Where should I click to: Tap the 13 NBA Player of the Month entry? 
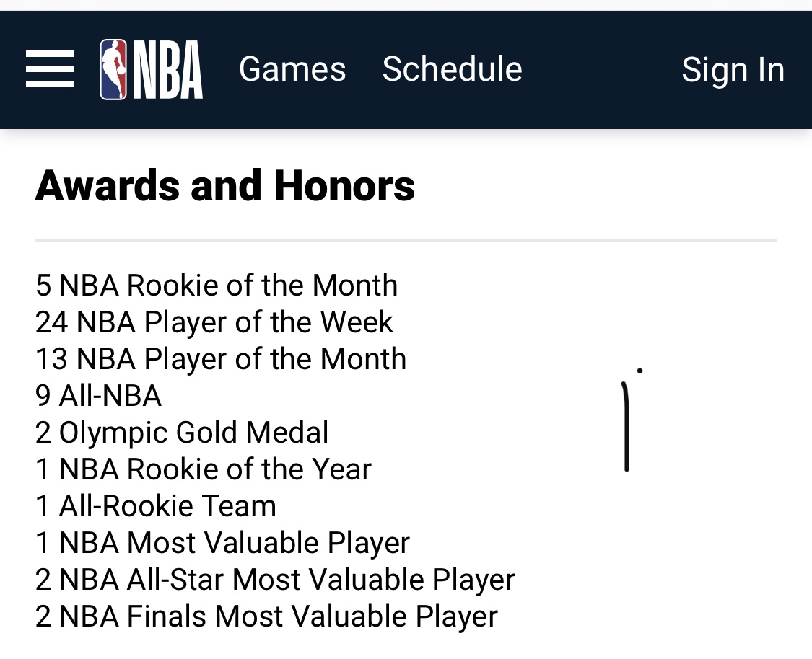coord(221,359)
